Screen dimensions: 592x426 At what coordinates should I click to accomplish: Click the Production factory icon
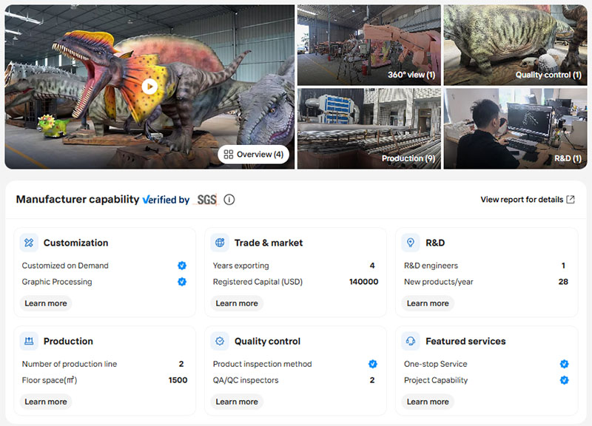tap(29, 341)
